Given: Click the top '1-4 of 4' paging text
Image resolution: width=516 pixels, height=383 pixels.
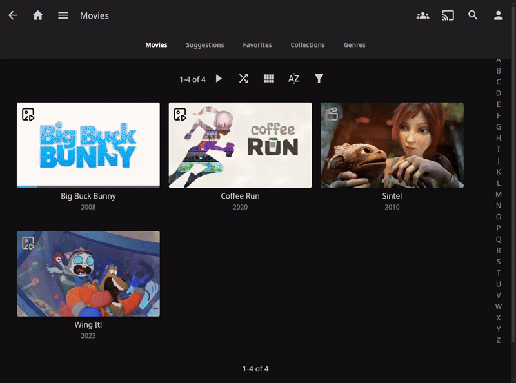Looking at the screenshot, I should 192,79.
